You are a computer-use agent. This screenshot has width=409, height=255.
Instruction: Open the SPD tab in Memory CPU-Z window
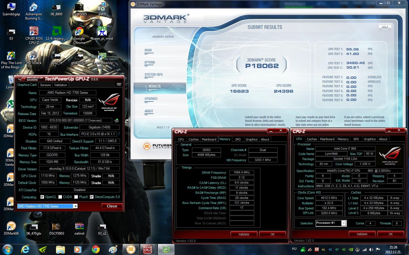(238, 139)
